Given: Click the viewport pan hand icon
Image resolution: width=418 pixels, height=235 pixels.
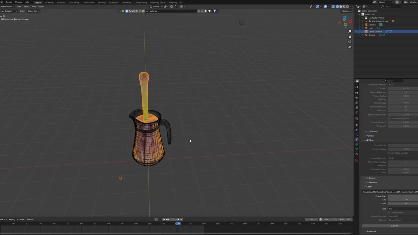Looking at the screenshot, I should pos(350,37).
